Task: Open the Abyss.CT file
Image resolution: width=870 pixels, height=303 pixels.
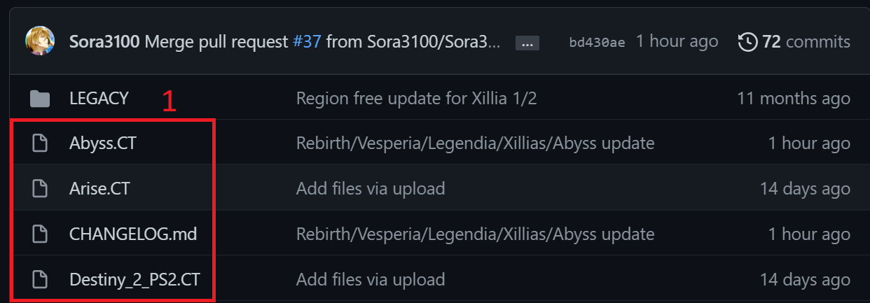Action: (x=102, y=143)
